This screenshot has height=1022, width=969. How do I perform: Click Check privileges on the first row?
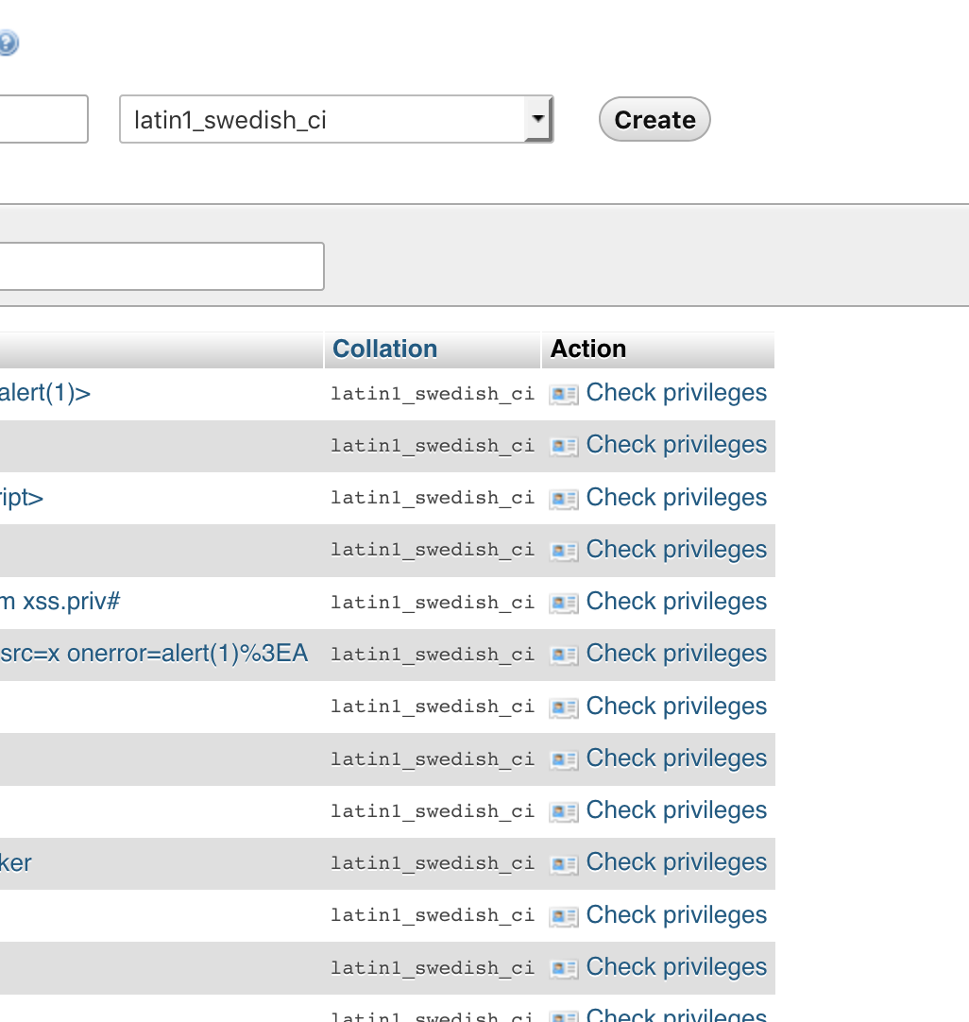coord(675,393)
